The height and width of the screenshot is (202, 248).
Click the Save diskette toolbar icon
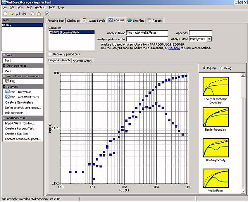18,14
